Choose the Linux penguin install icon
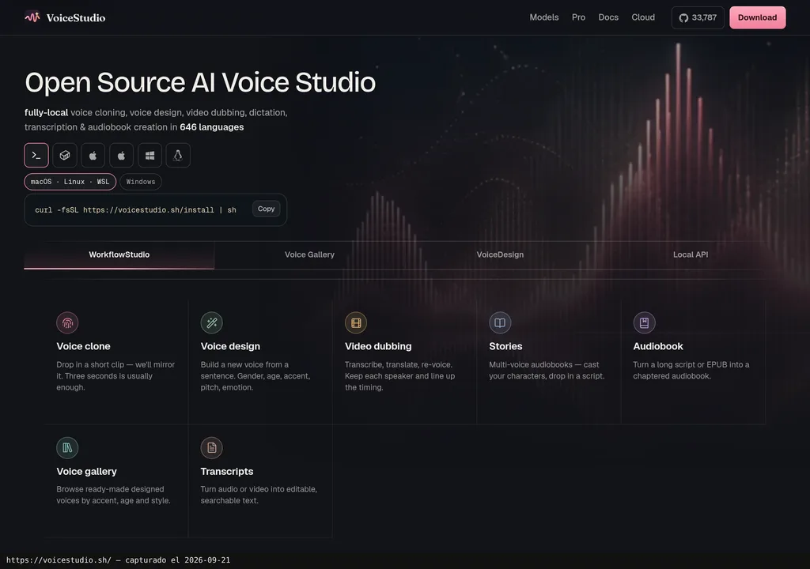The height and width of the screenshot is (569, 810). (x=178, y=155)
